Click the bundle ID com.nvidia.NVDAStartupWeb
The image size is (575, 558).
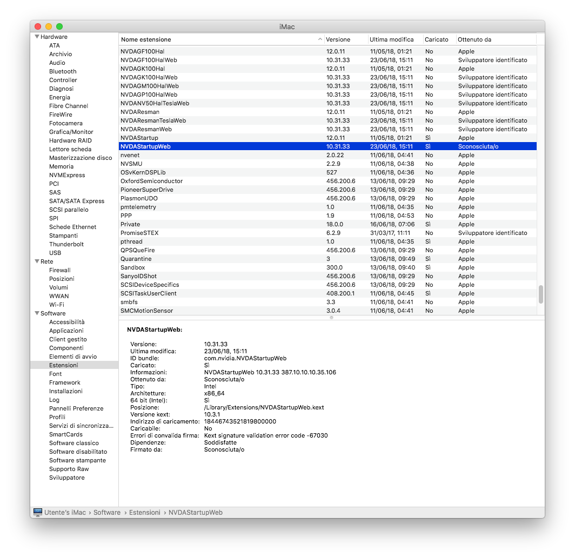(x=245, y=358)
